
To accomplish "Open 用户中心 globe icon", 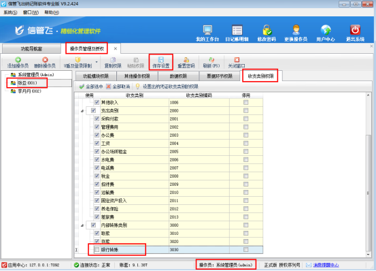I will click(326, 30).
